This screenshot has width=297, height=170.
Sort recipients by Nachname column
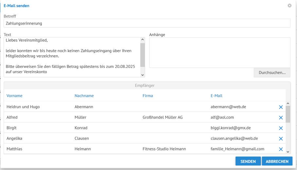point(84,96)
